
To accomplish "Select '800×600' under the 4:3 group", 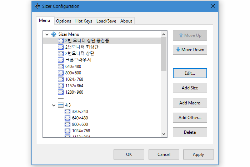I will 80,124.
